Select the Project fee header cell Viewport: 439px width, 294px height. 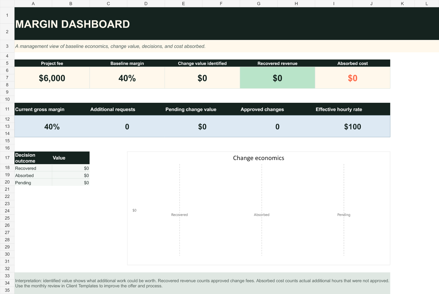[x=52, y=63]
